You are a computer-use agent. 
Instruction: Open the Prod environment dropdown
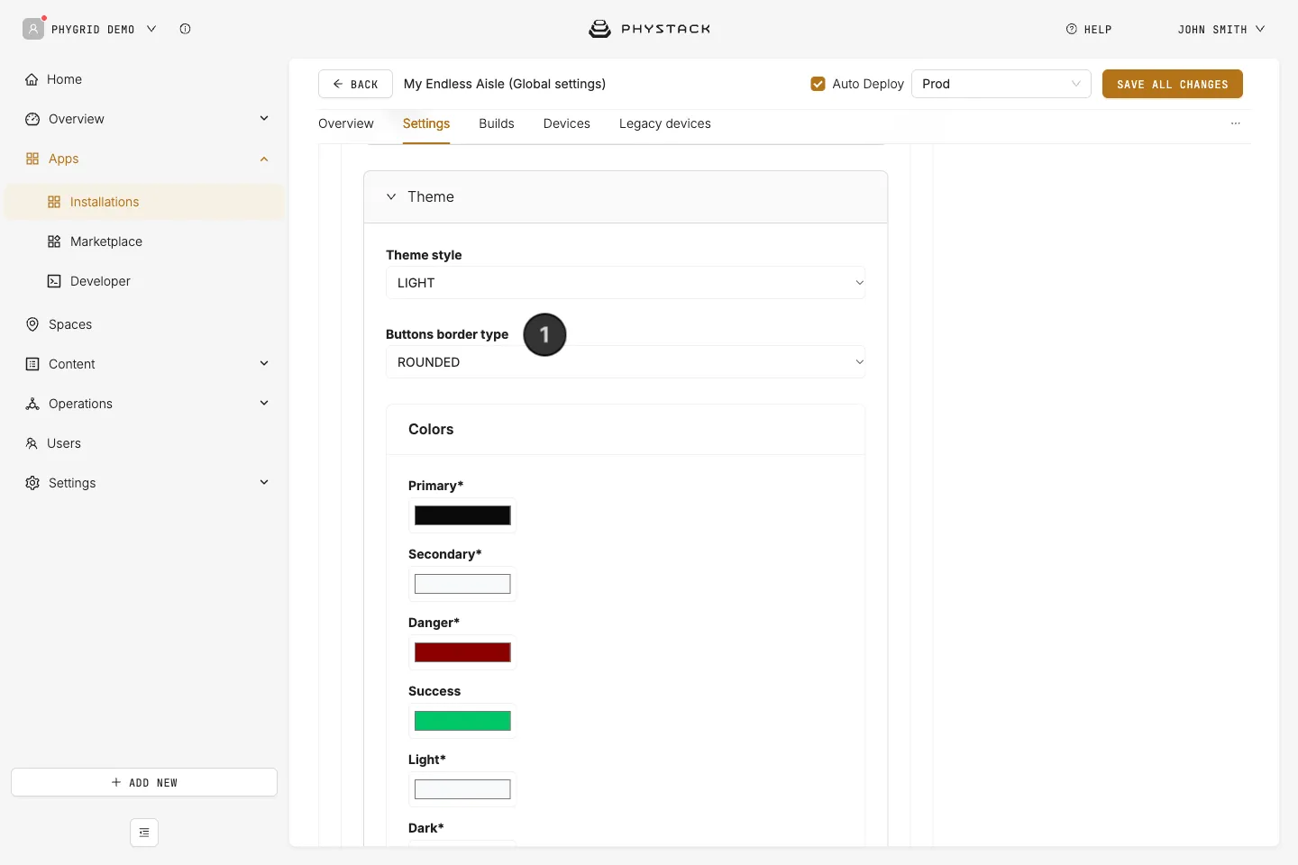click(x=1001, y=84)
